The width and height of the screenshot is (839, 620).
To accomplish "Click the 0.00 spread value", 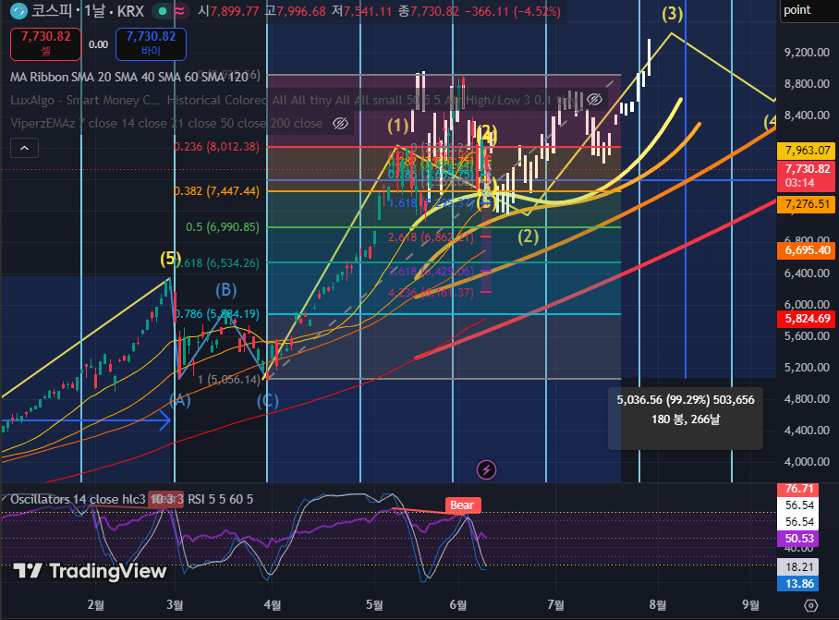I will 99,44.
